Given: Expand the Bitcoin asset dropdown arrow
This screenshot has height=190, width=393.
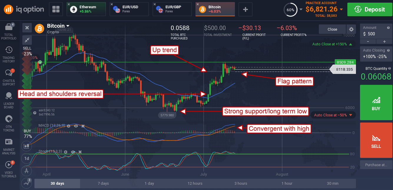Looking at the screenshot, I should pos(68,26).
